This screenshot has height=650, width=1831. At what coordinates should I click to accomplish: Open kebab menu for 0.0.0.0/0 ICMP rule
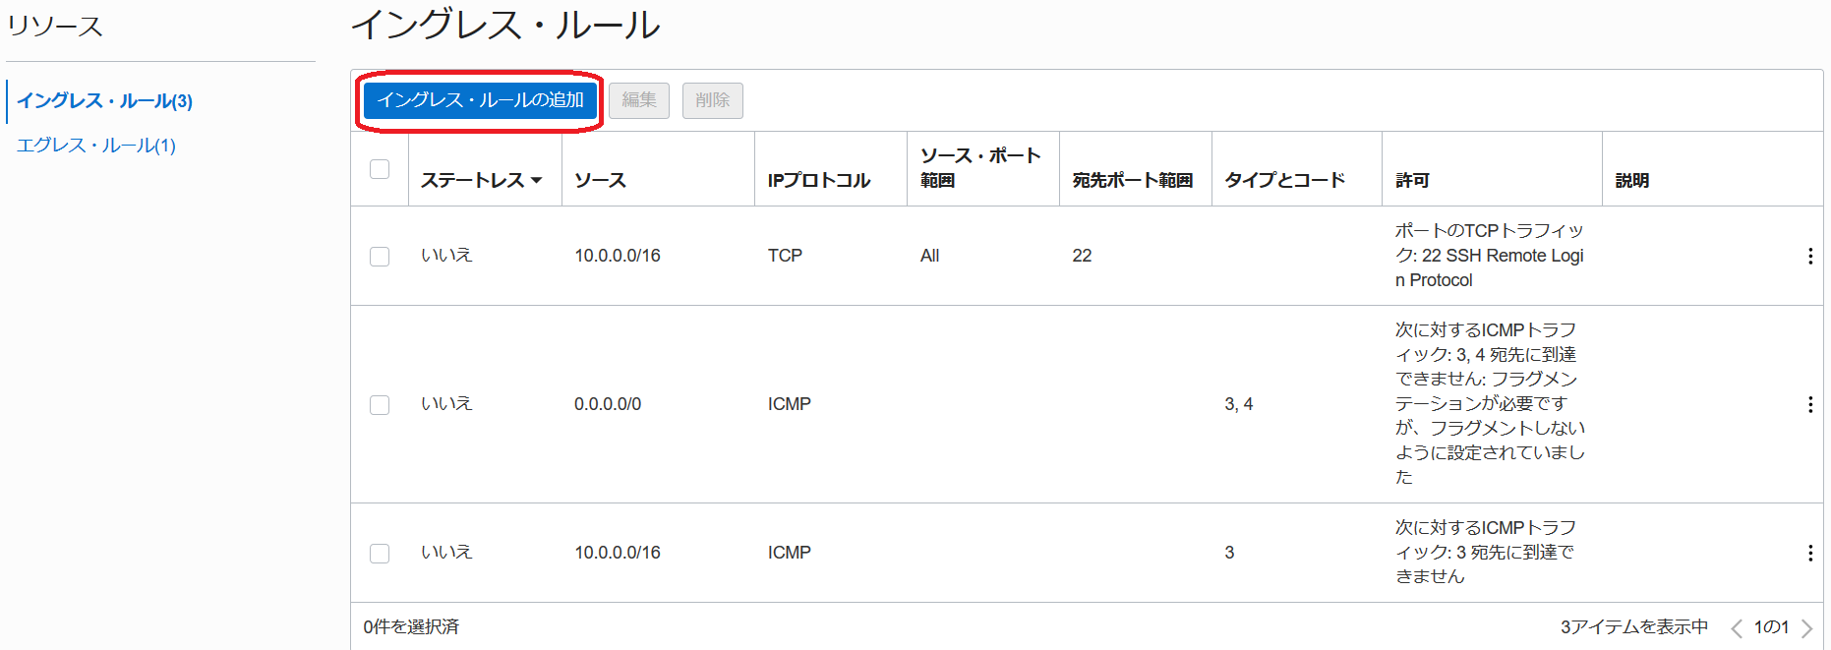click(x=1809, y=404)
